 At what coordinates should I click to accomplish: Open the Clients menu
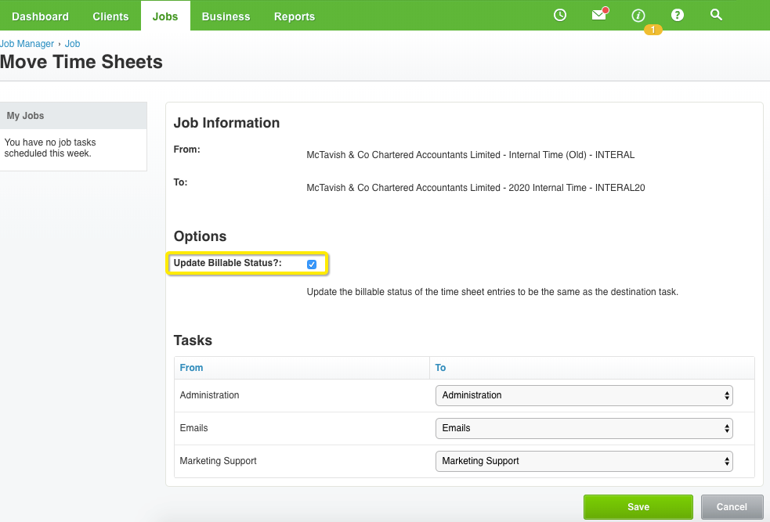(x=110, y=16)
